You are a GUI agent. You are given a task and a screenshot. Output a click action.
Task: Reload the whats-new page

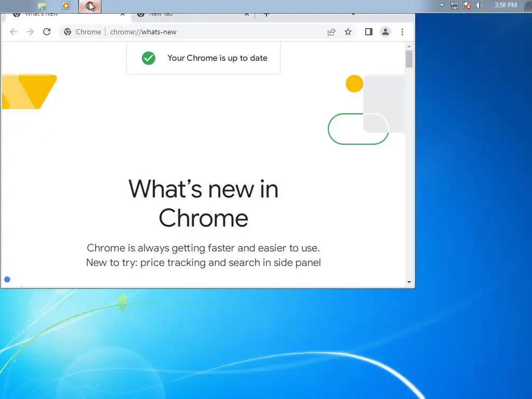click(47, 32)
